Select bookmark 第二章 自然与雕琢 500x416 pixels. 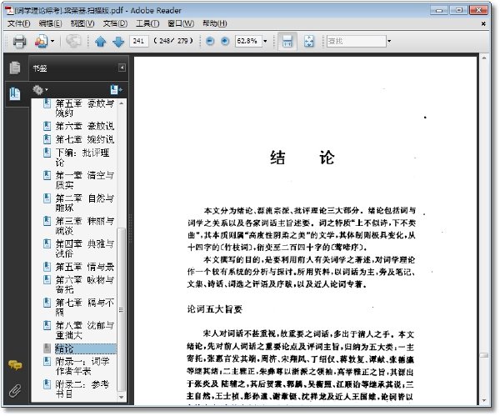(84, 203)
